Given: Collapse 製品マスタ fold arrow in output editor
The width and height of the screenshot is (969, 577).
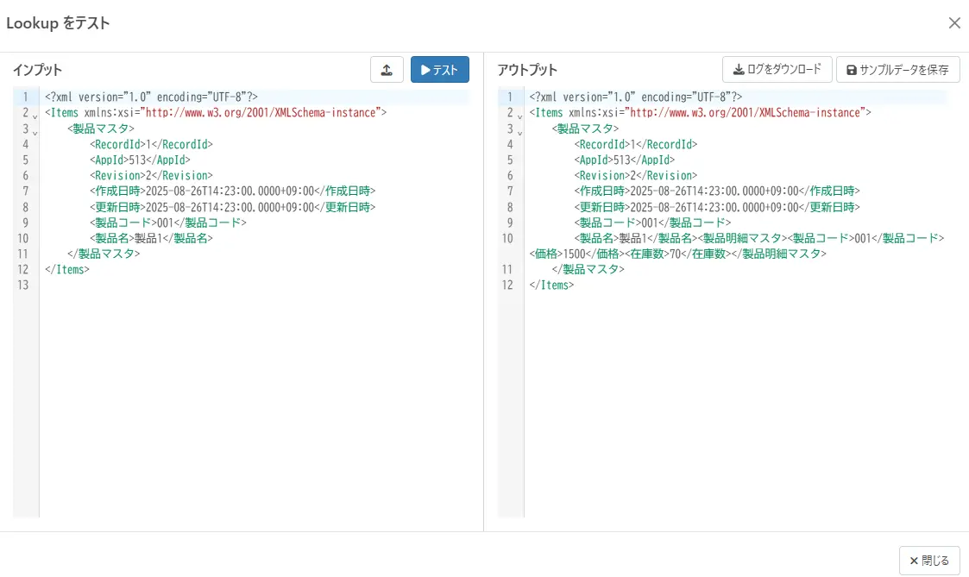Looking at the screenshot, I should click(519, 133).
